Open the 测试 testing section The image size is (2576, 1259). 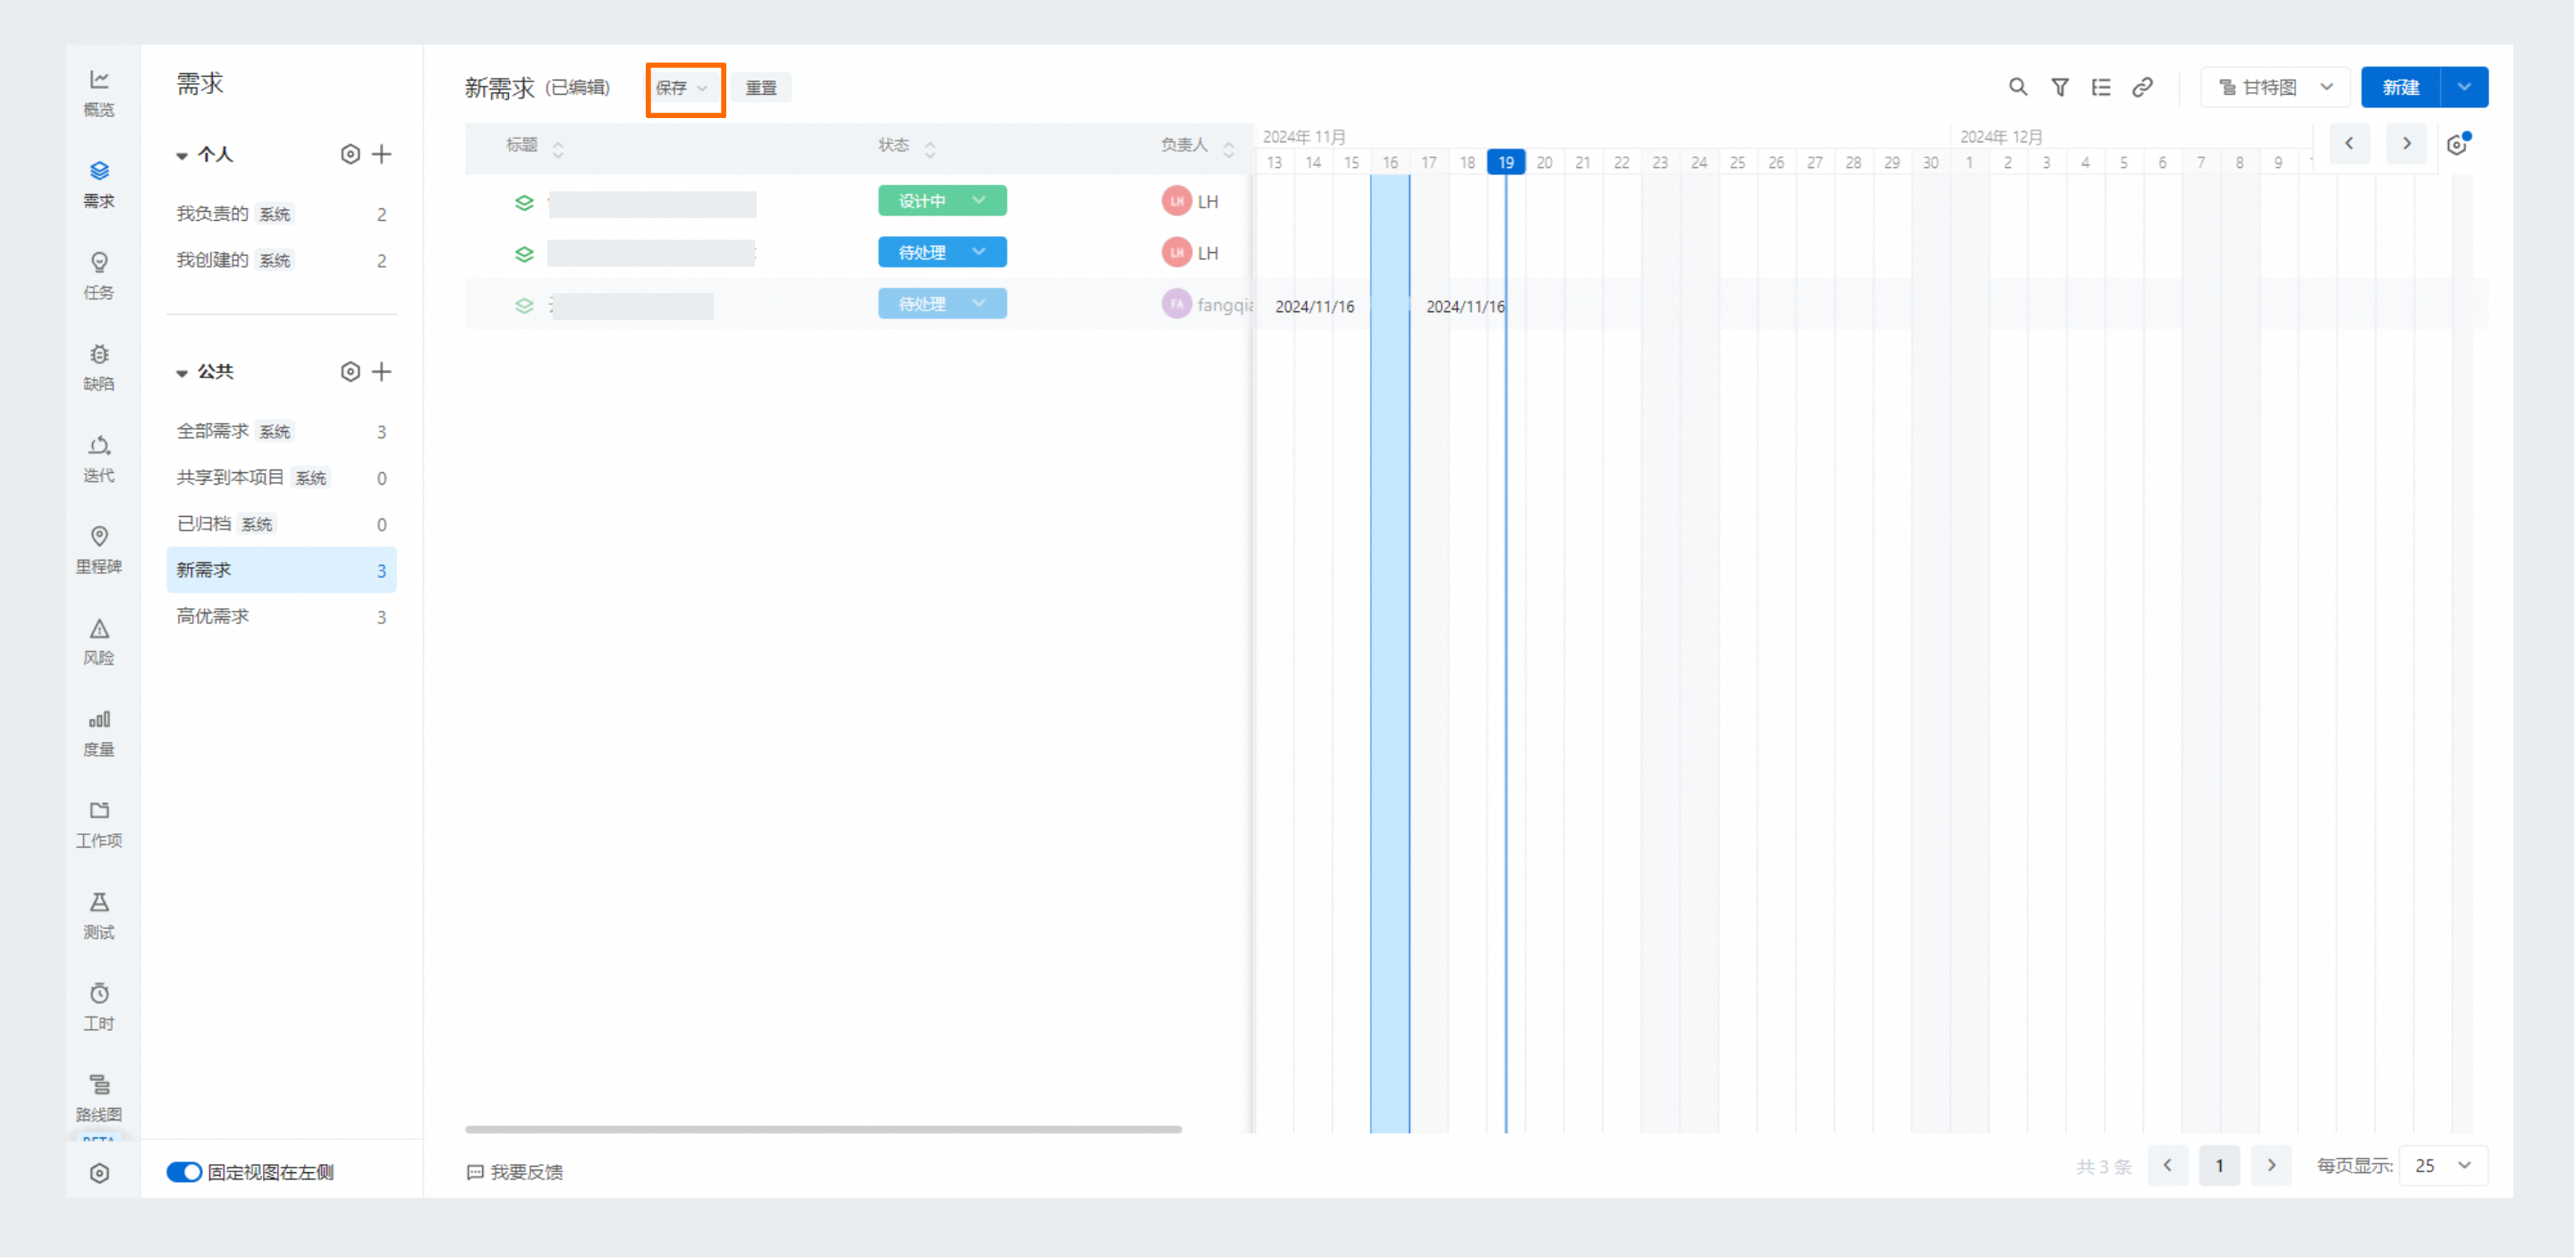click(x=99, y=916)
